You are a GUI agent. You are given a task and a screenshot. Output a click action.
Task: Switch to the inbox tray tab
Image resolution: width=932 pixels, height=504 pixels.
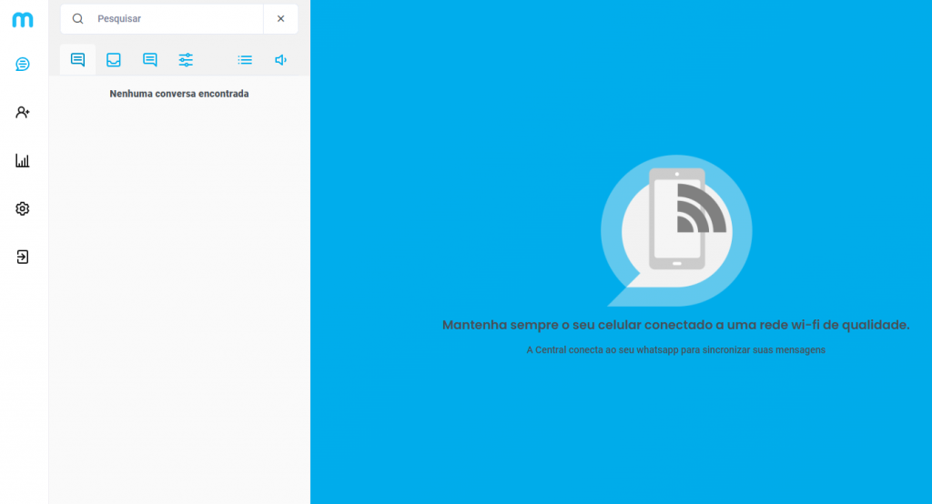(114, 60)
